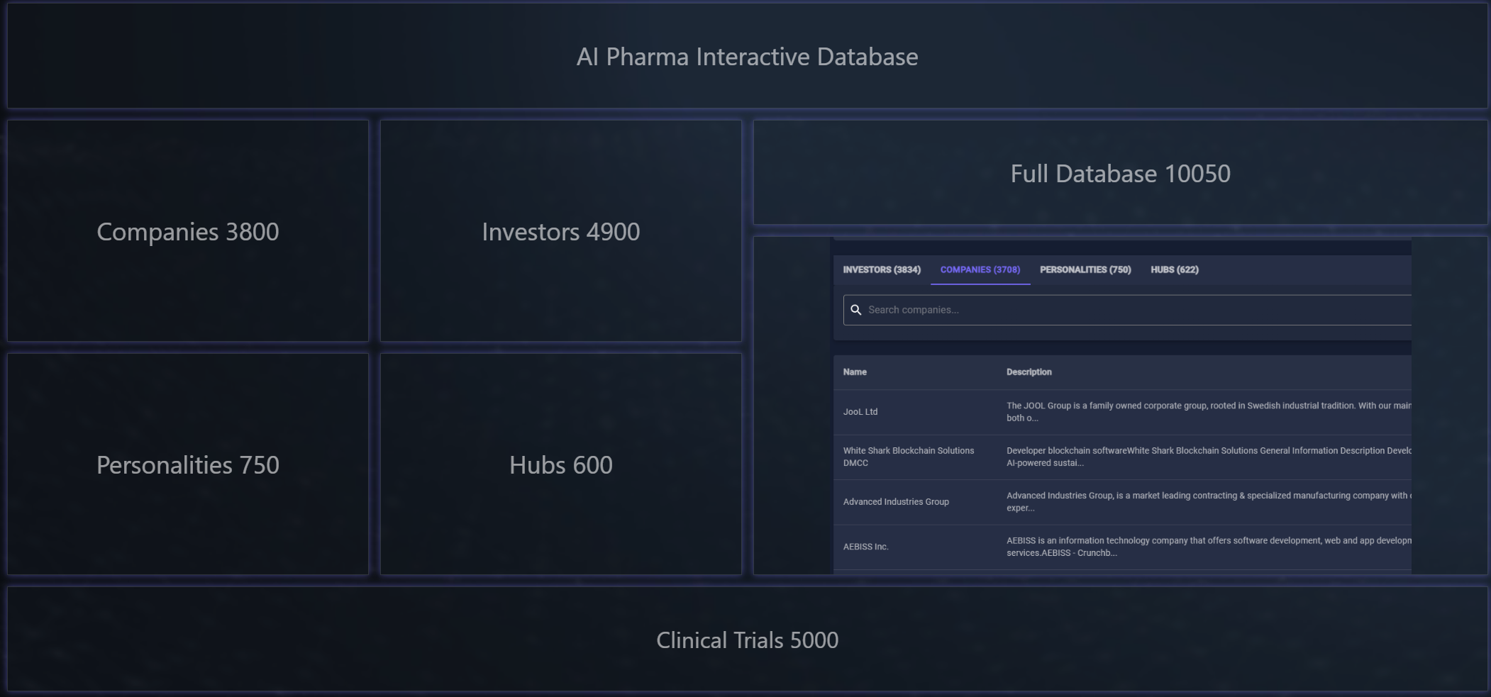Select the Companies (3708) tab
Screen dimensions: 1491x697
click(x=980, y=270)
